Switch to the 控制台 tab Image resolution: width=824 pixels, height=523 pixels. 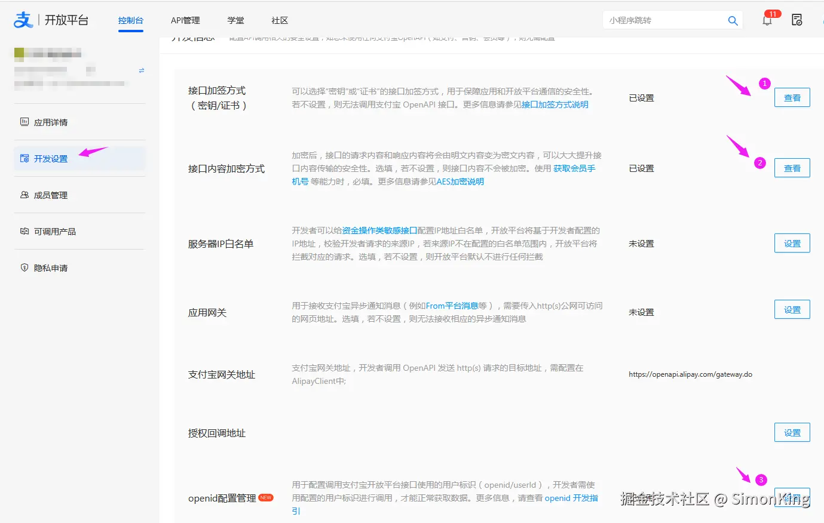[x=130, y=20]
